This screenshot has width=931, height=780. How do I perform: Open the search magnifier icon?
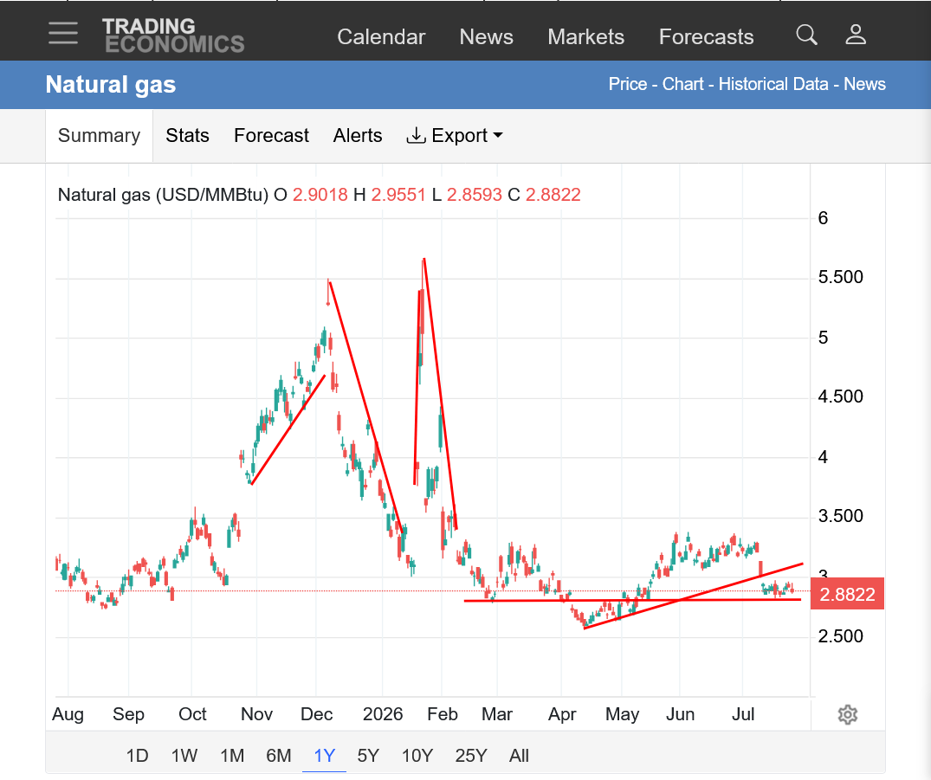point(806,35)
